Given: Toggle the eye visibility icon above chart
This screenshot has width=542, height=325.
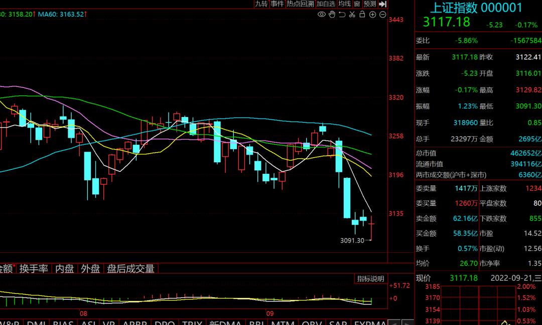Looking at the screenshot, I should pyautogui.click(x=322, y=15).
